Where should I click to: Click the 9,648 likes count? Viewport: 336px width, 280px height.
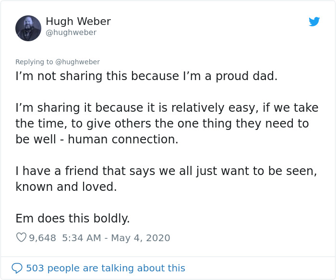(x=43, y=238)
